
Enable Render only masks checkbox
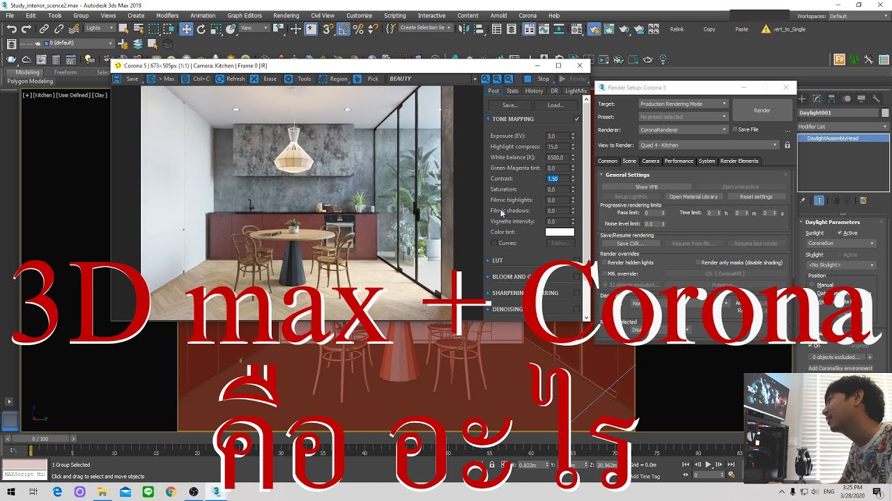click(x=698, y=262)
